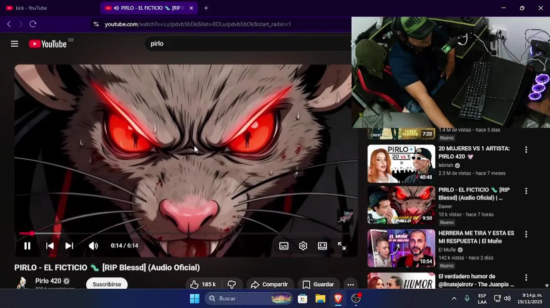550x308 pixels.
Task: Dislike the video
Action: coord(232,284)
